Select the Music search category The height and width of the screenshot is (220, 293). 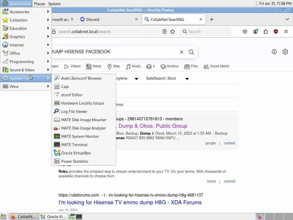pos(133,66)
